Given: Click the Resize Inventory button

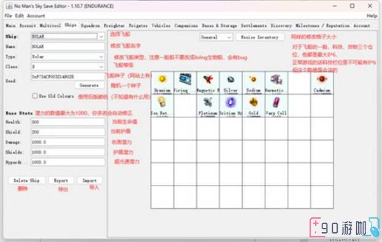Looking at the screenshot, I should click(260, 37).
